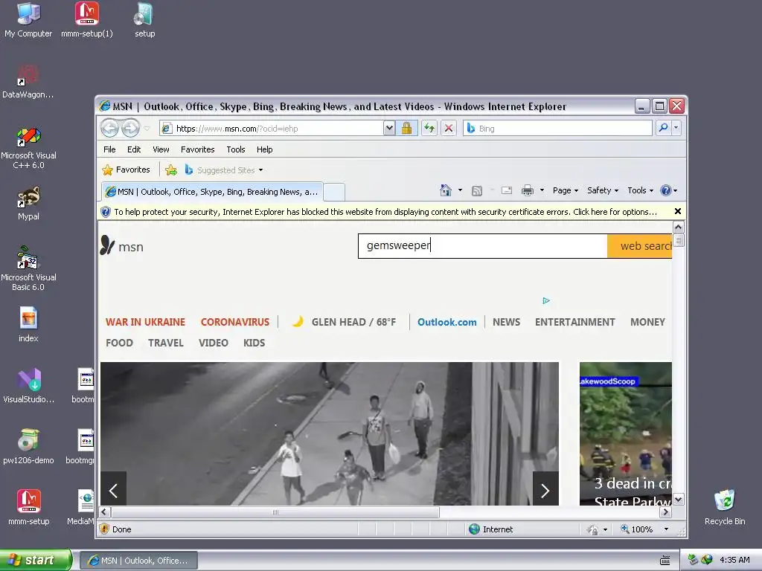Open the Edit menu
This screenshot has width=762, height=571.
[x=134, y=149]
